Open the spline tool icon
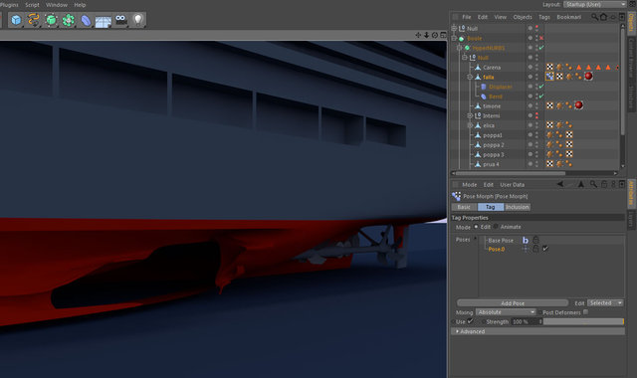This screenshot has height=378, width=637. 33,20
